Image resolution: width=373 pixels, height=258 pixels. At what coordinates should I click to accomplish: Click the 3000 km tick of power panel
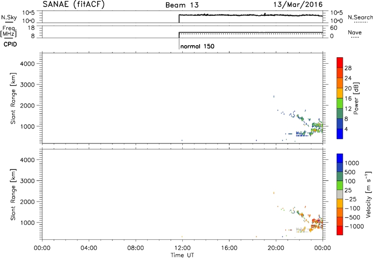28,85
